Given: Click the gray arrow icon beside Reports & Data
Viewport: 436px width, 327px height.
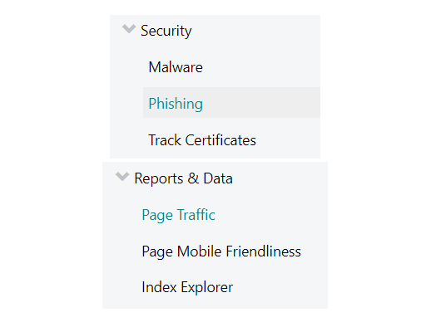Looking at the screenshot, I should [x=122, y=177].
